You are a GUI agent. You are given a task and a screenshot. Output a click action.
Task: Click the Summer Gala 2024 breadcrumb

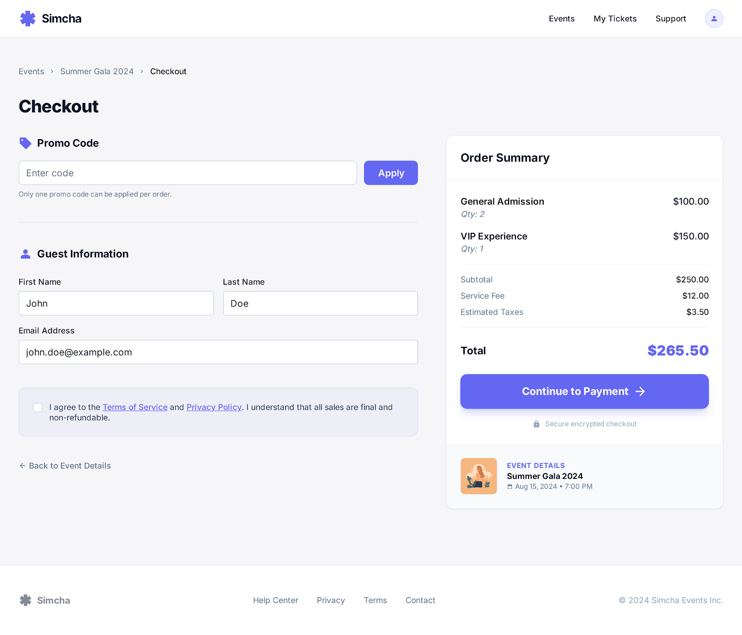[x=96, y=71]
